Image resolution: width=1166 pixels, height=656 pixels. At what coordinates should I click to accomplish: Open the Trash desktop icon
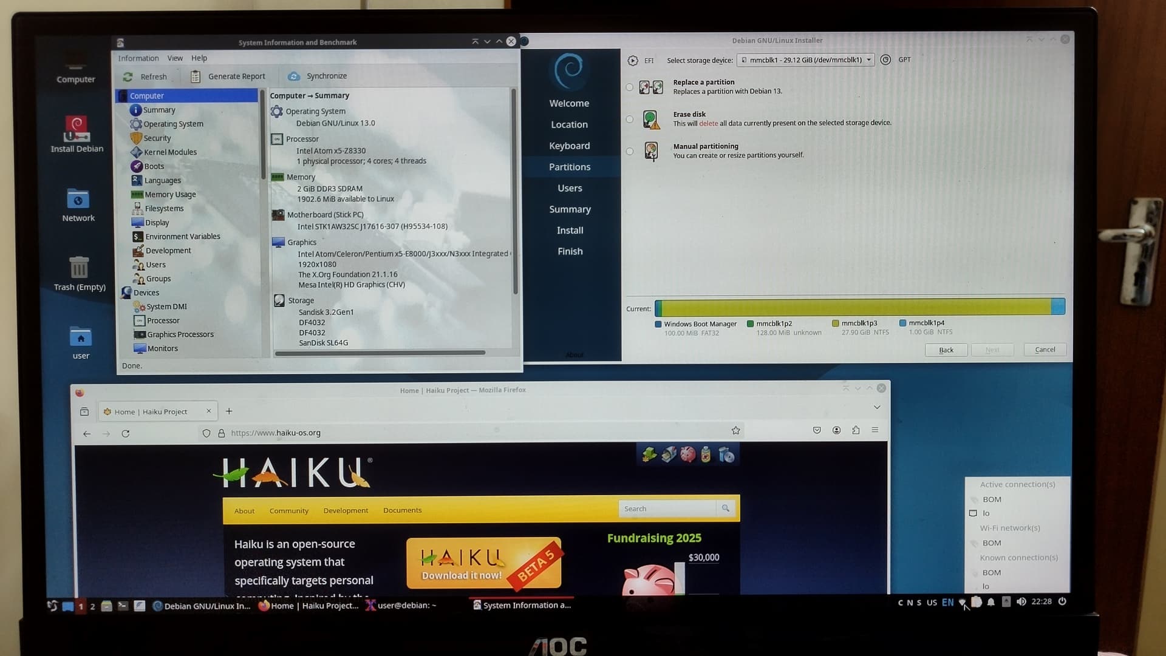tap(79, 268)
